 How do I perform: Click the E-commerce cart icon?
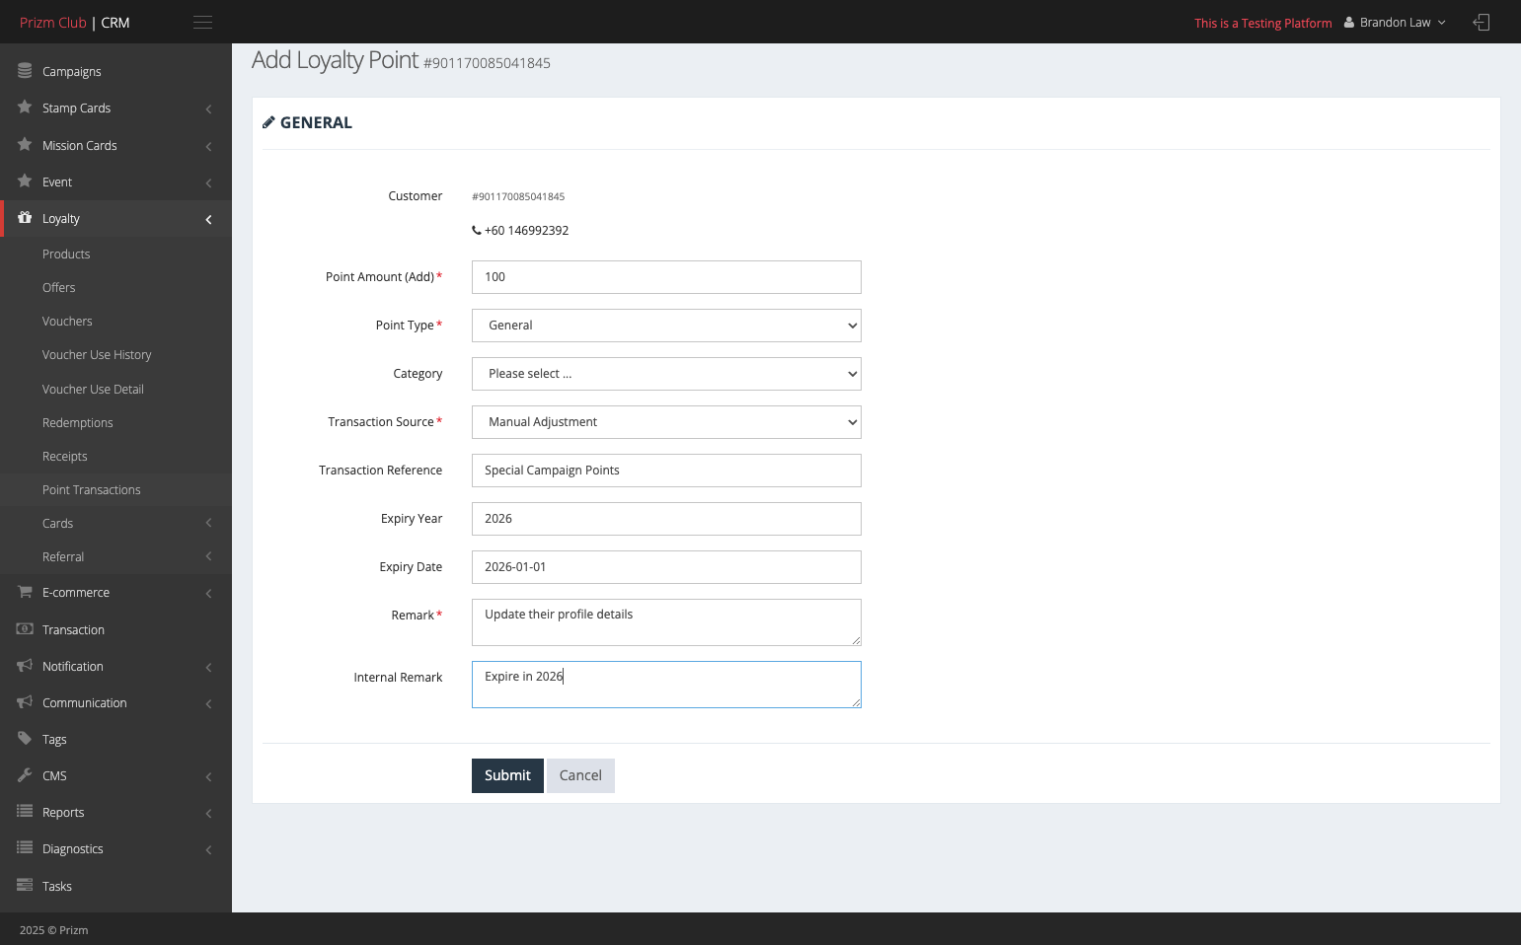25,592
